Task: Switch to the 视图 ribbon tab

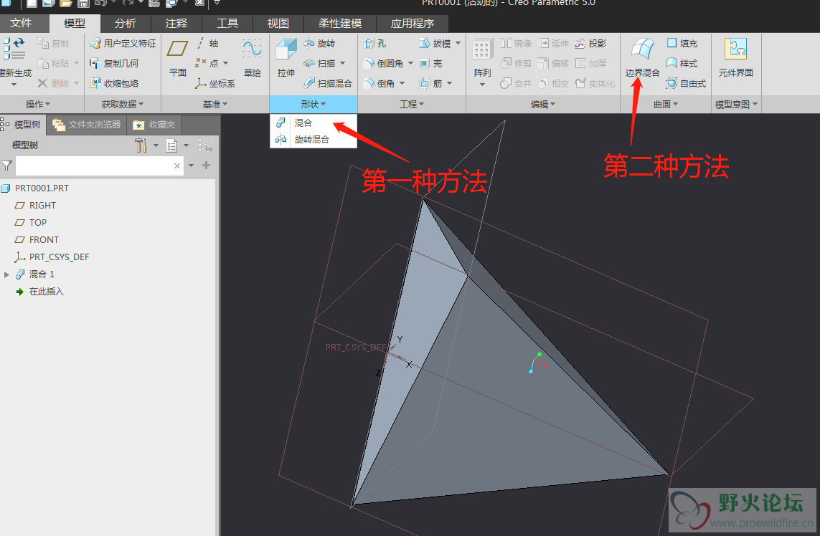Action: [278, 24]
